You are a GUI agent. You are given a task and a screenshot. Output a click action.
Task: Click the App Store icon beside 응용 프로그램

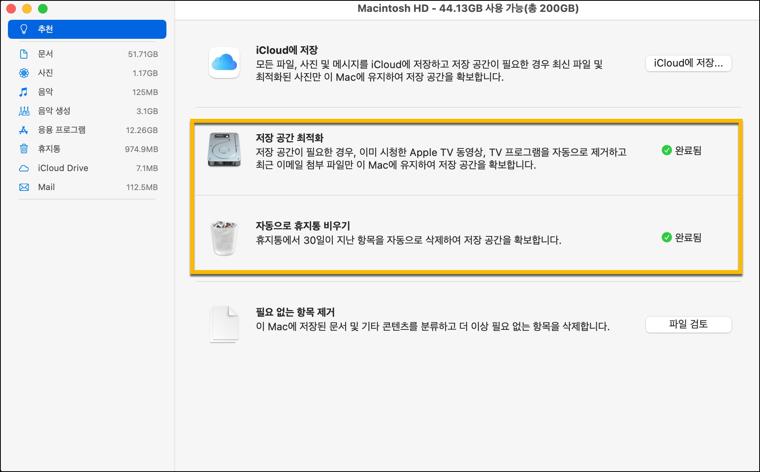pyautogui.click(x=24, y=130)
